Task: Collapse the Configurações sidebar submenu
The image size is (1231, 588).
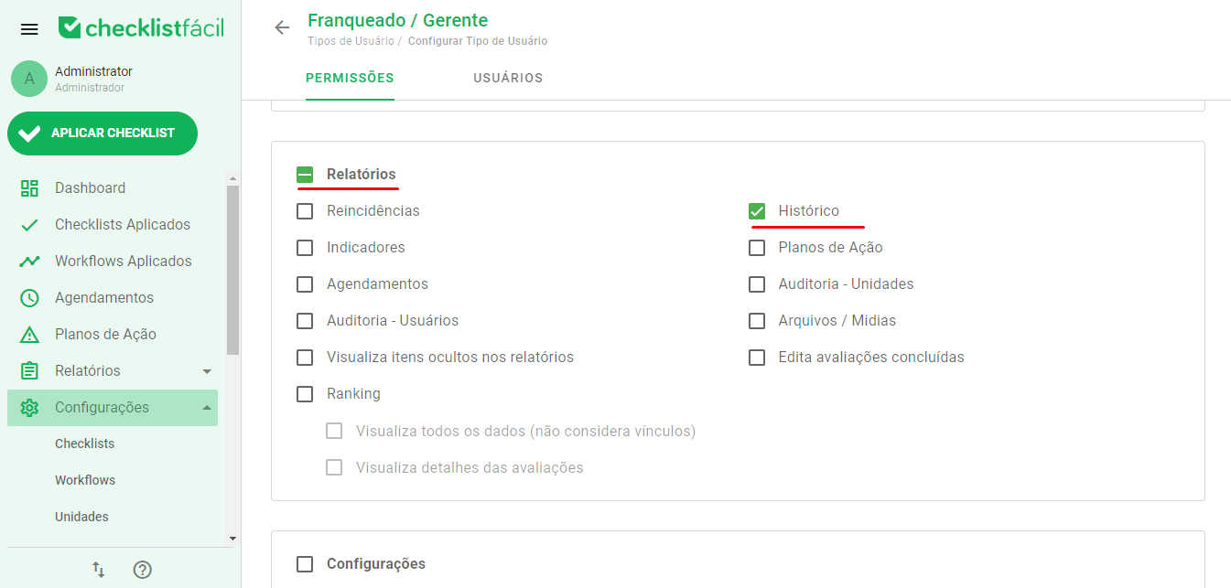Action: pos(208,407)
